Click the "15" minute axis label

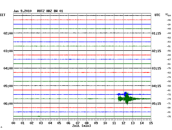coord(151,123)
